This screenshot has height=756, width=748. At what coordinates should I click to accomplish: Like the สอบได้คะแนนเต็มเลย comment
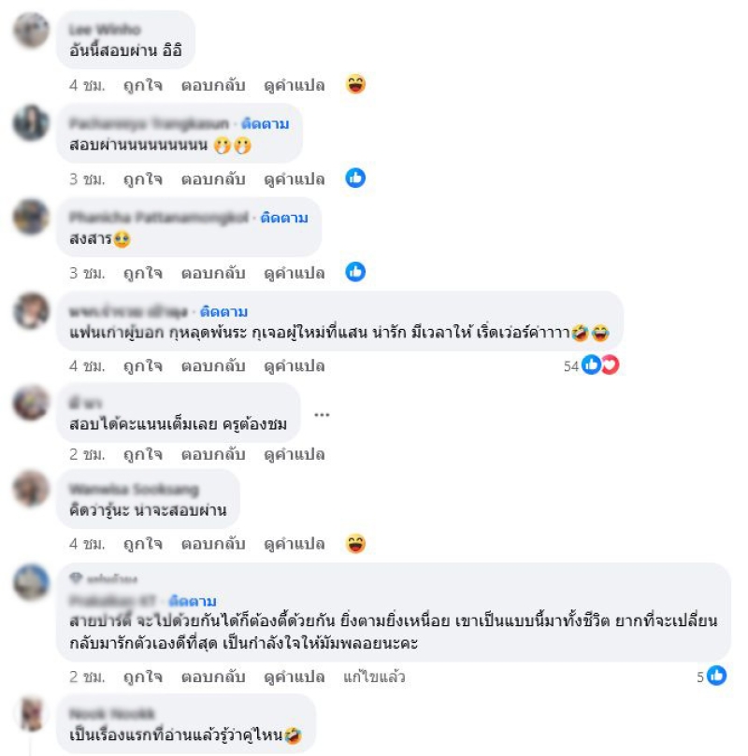tap(143, 454)
